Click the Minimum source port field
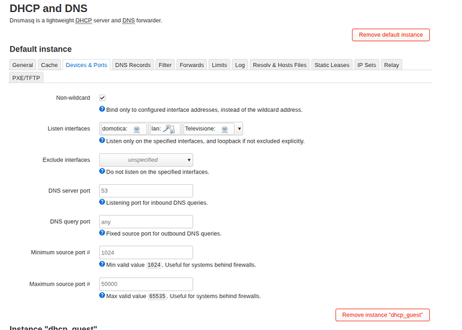 pyautogui.click(x=146, y=253)
